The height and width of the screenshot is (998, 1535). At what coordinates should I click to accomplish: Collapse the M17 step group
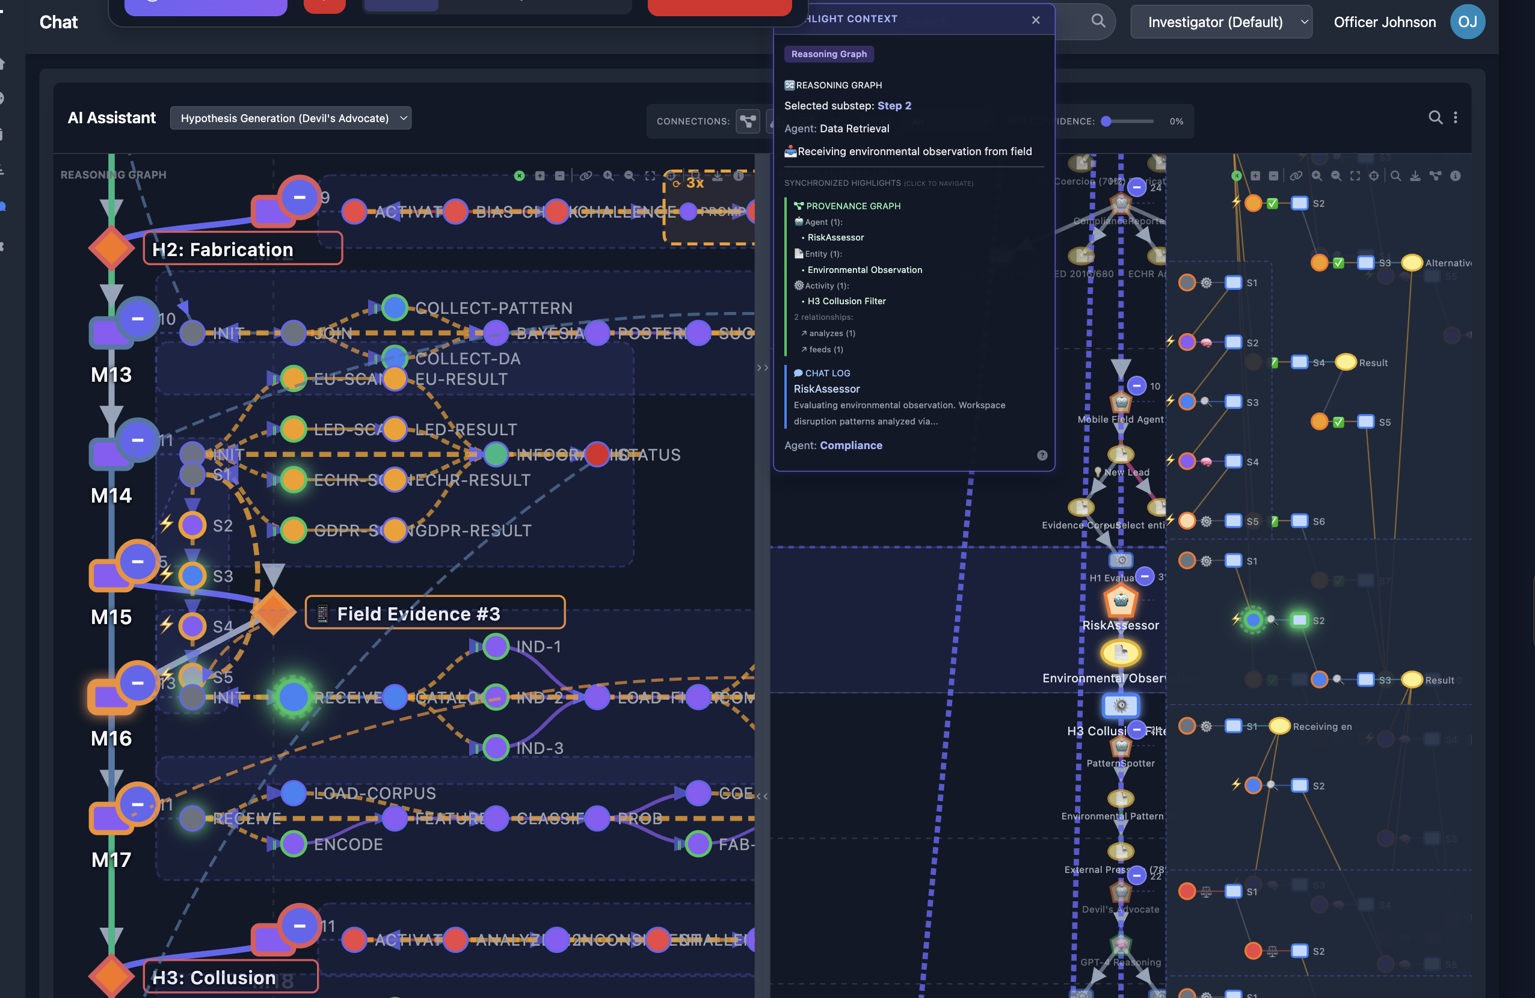pyautogui.click(x=137, y=804)
